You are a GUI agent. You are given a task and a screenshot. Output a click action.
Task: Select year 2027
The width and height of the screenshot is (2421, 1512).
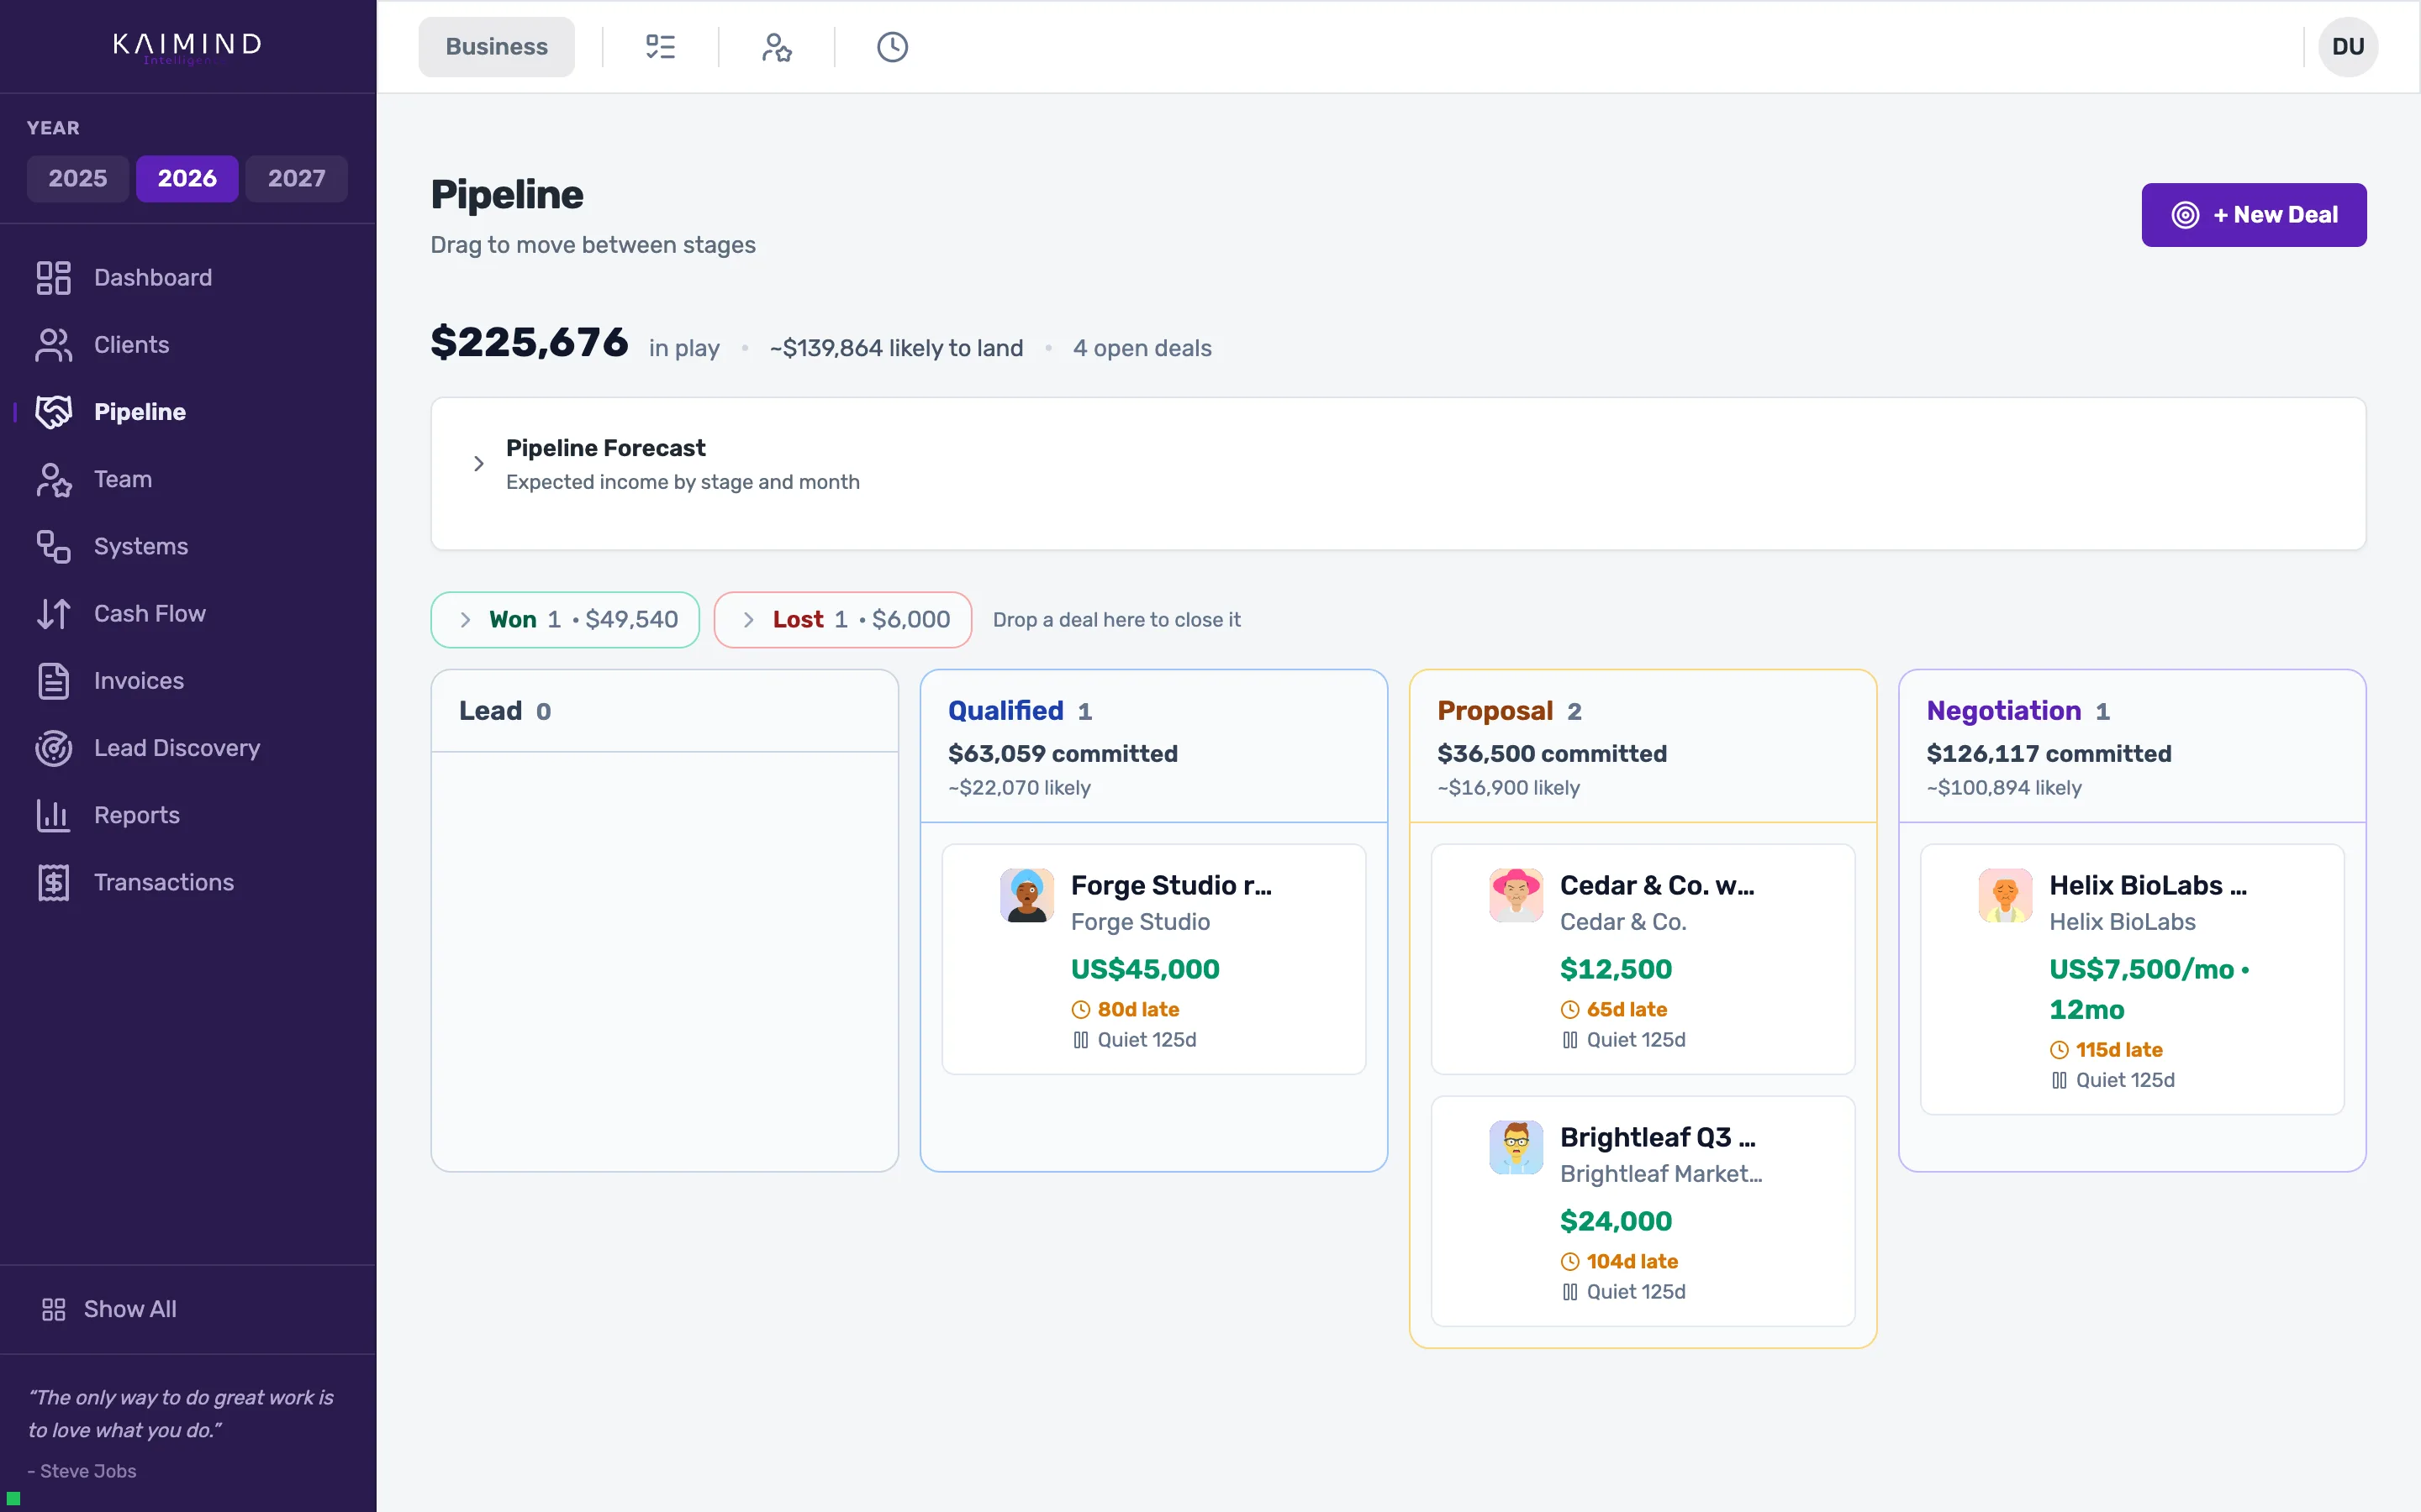297,178
